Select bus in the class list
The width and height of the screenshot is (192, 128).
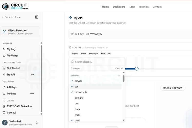95,103
